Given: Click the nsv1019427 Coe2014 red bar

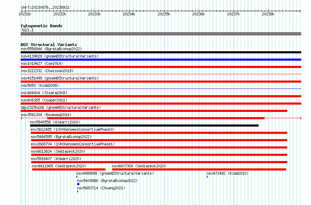Looking at the screenshot, I should (161, 67).
